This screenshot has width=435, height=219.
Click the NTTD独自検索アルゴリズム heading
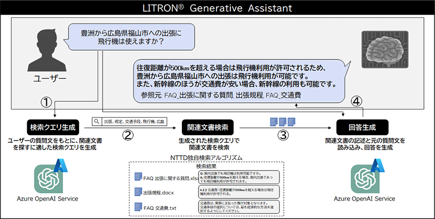click(x=206, y=158)
